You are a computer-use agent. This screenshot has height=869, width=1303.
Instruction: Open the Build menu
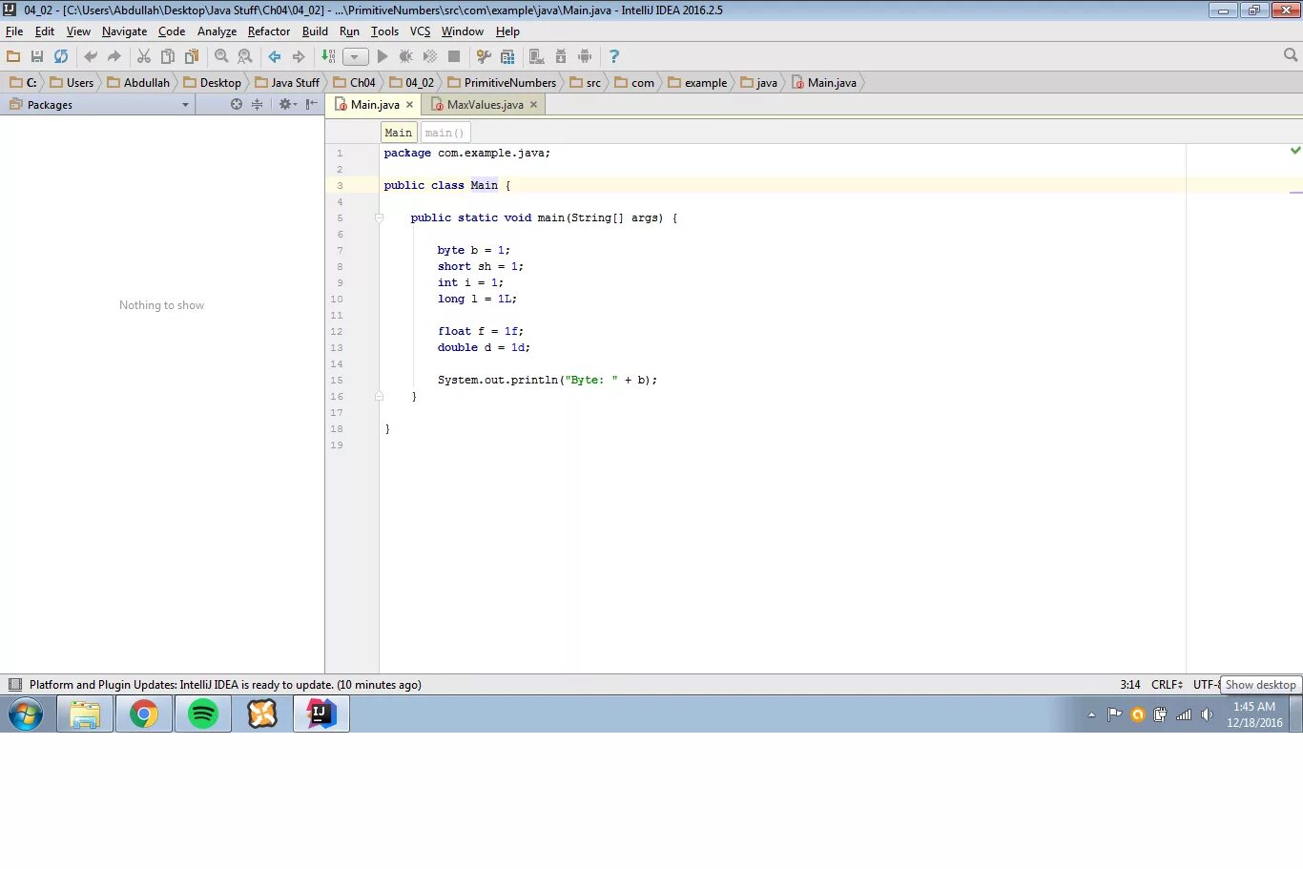tap(315, 31)
